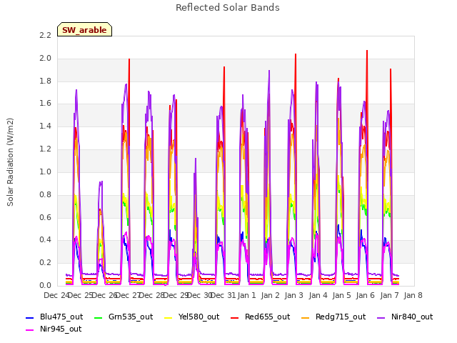Click the Jan 1 x-axis tick label
Screen dimensions: 457x343
246,295
